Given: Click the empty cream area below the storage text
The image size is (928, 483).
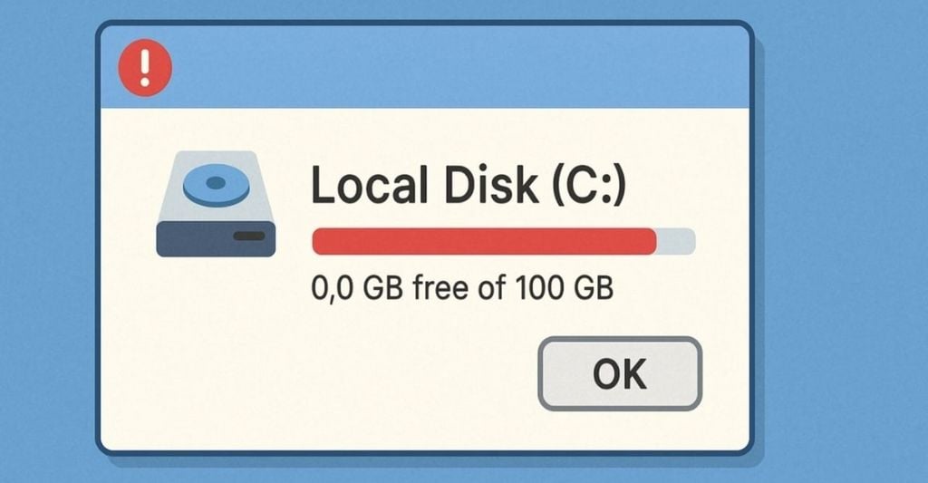Looking at the screenshot, I should [320, 379].
